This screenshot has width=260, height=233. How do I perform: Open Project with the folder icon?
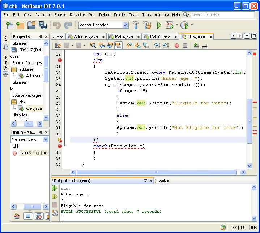tap(31, 25)
